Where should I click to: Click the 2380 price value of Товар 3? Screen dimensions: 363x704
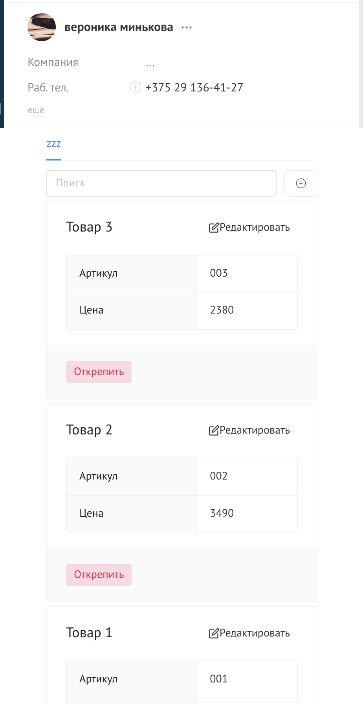tap(222, 310)
